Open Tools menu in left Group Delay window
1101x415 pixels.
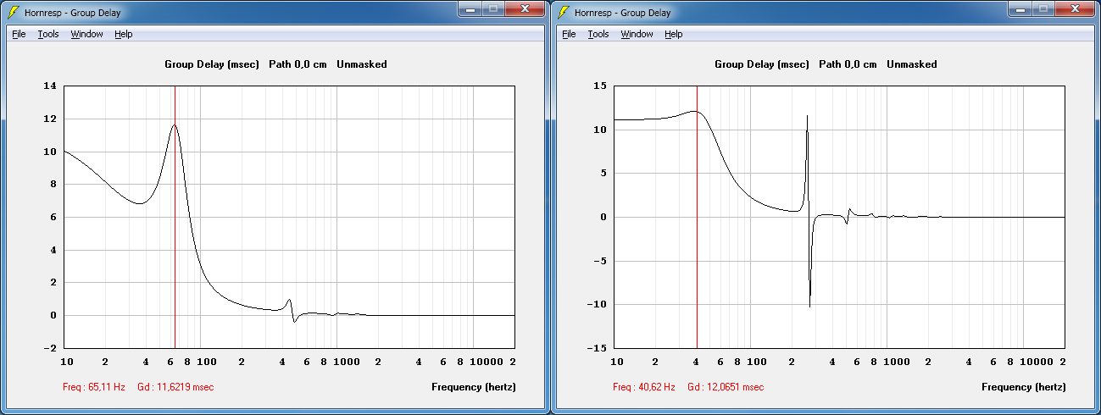pyautogui.click(x=48, y=34)
